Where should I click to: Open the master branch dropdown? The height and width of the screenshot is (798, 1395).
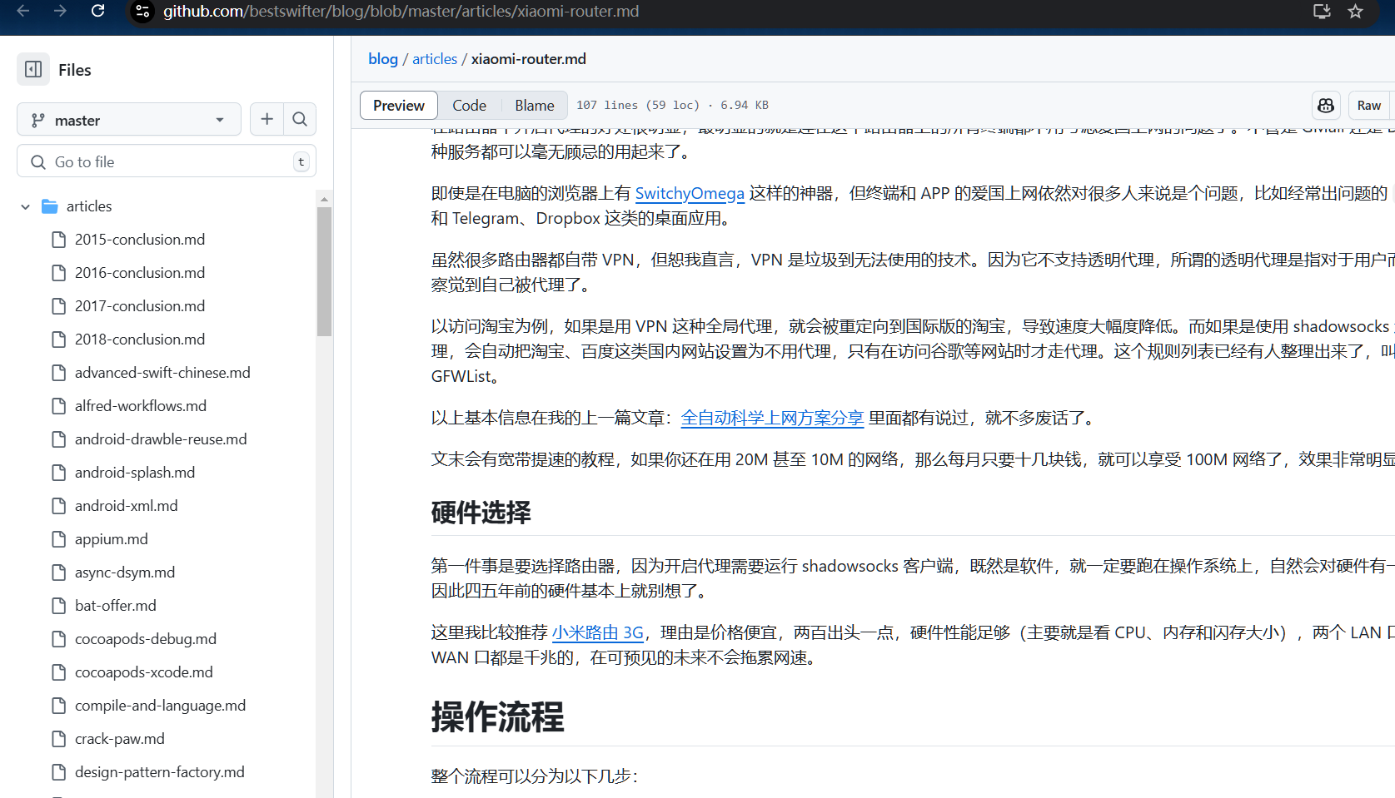tap(129, 119)
